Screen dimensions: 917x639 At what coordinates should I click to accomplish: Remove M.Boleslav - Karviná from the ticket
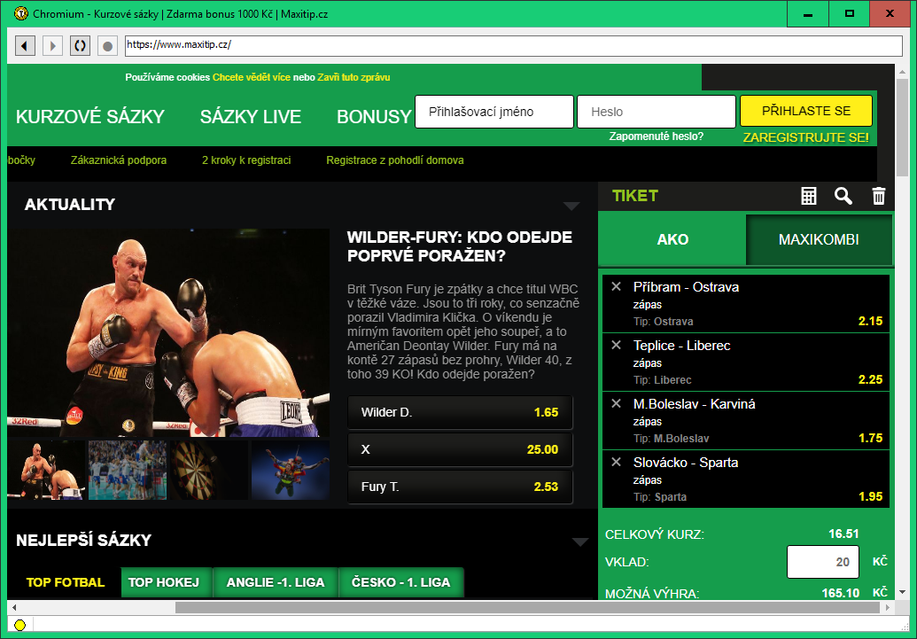[x=616, y=404]
